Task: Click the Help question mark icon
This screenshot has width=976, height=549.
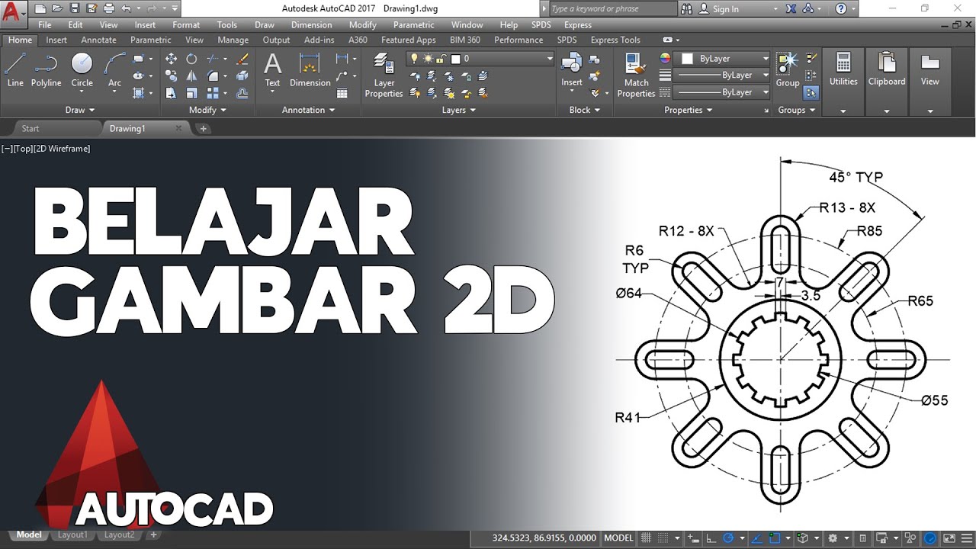Action: [840, 8]
